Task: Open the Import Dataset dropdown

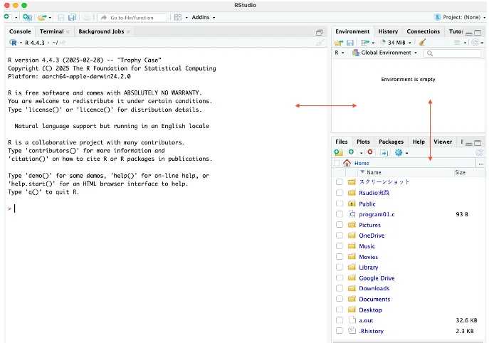Action: pos(367,43)
